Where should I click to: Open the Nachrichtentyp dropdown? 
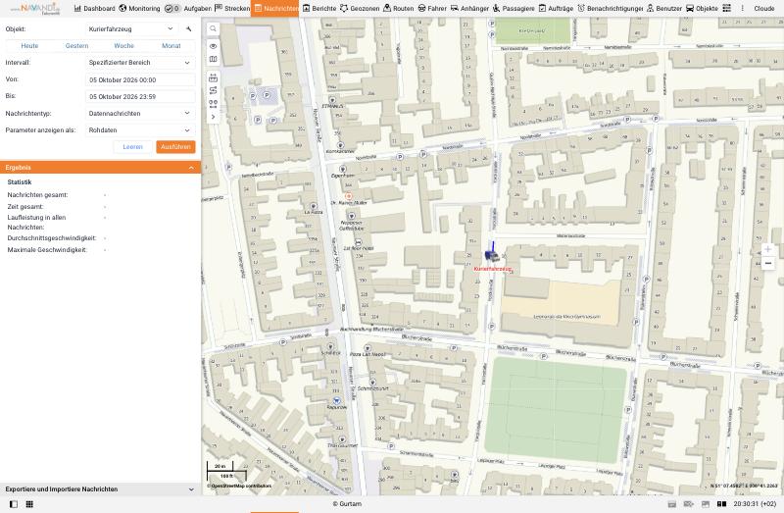coord(140,113)
